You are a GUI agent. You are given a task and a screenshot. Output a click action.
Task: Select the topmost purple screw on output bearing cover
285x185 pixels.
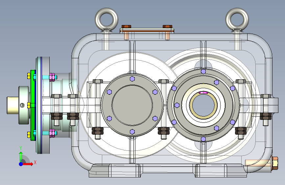coord(203,71)
